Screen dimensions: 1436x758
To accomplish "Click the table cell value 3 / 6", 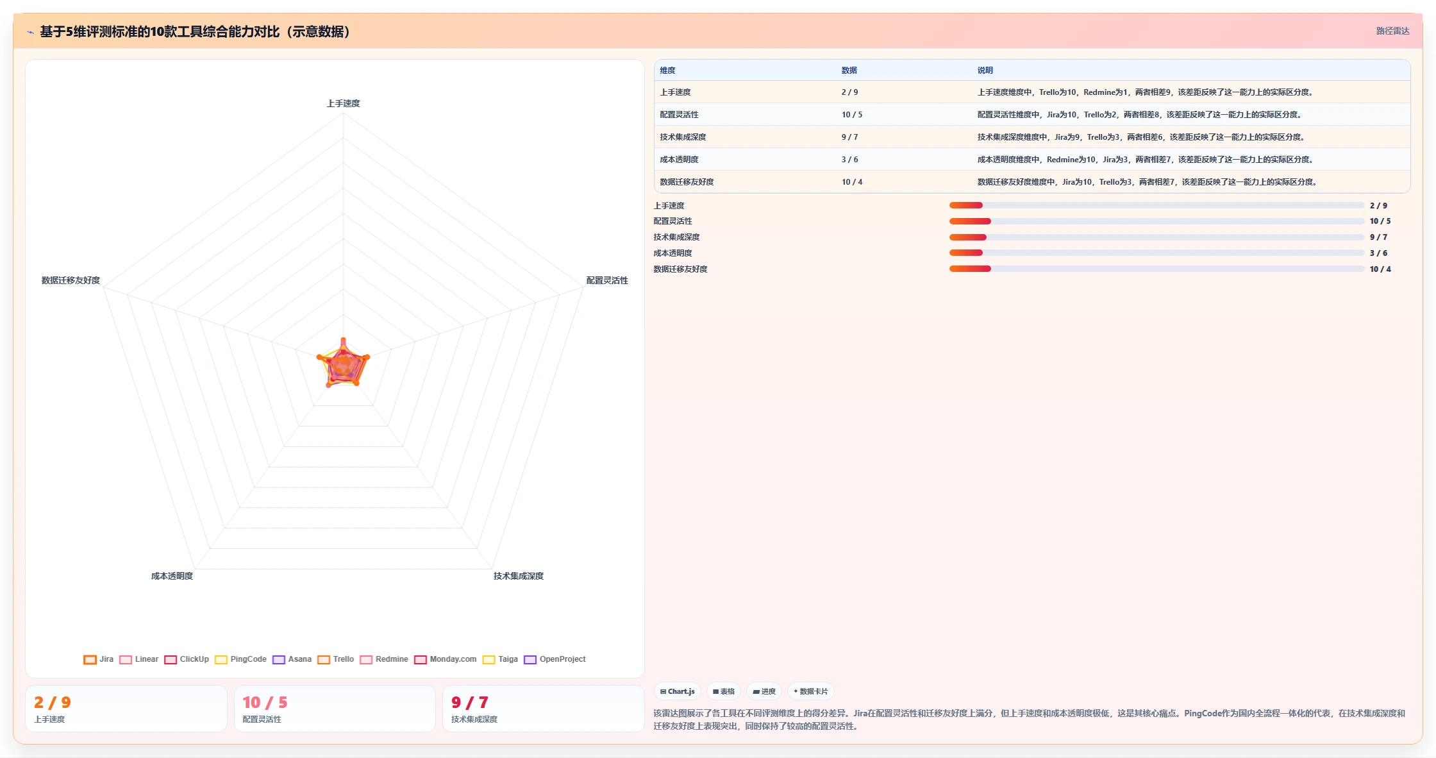I will 849,160.
